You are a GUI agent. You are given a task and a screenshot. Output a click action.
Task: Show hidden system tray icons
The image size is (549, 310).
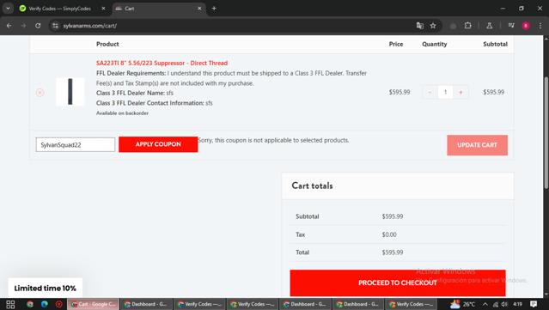tap(485, 304)
